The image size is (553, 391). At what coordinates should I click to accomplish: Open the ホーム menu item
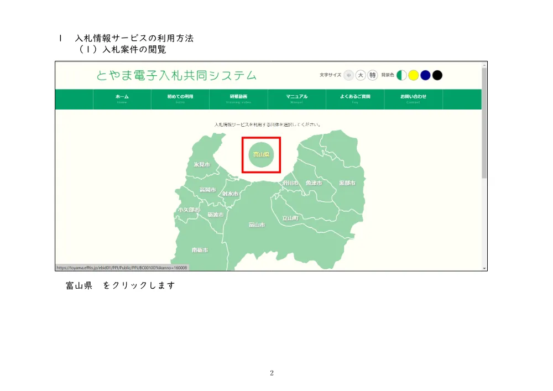pyautogui.click(x=122, y=99)
